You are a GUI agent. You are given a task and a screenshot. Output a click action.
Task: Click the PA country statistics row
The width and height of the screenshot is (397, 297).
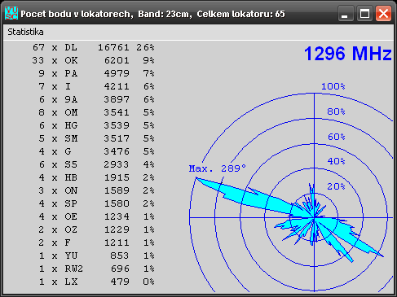coord(93,73)
